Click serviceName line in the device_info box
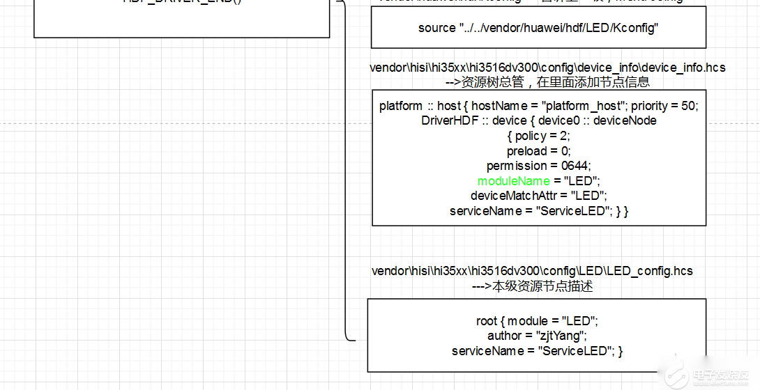Screen dimensions: 760x390 click(x=538, y=211)
